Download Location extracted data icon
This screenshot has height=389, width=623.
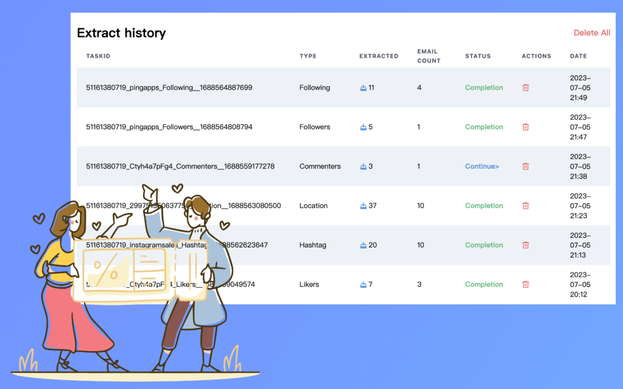pyautogui.click(x=363, y=206)
